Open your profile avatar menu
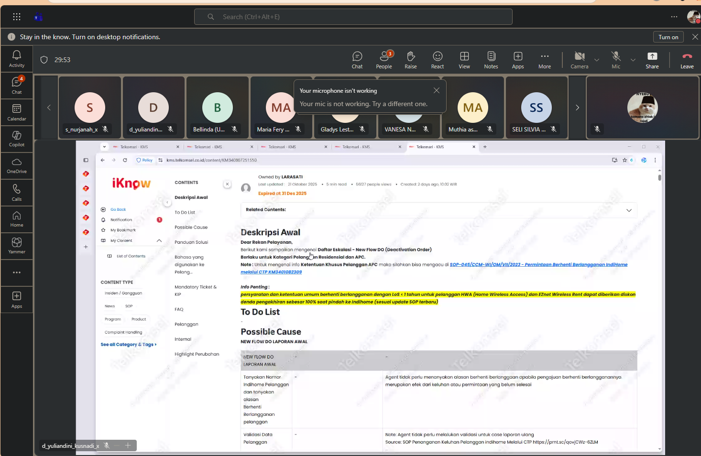This screenshot has width=701, height=456. click(693, 17)
